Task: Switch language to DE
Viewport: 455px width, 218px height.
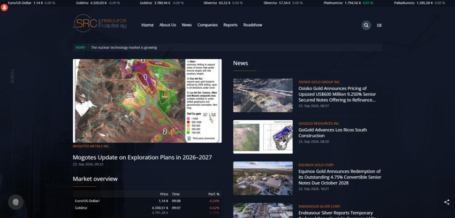Action: (380, 25)
